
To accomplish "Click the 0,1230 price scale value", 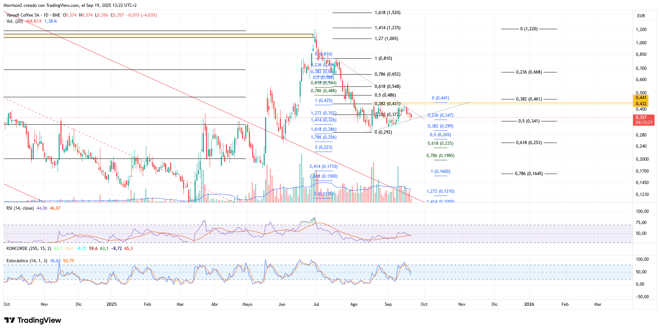I will pos(642,194).
